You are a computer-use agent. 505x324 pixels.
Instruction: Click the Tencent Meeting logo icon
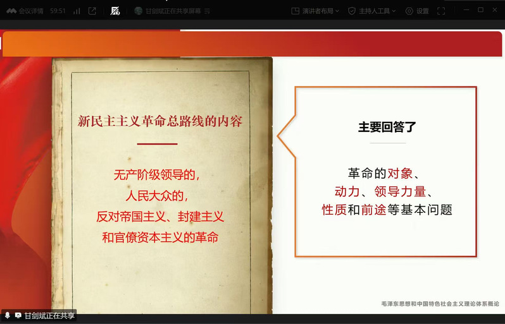pos(11,11)
